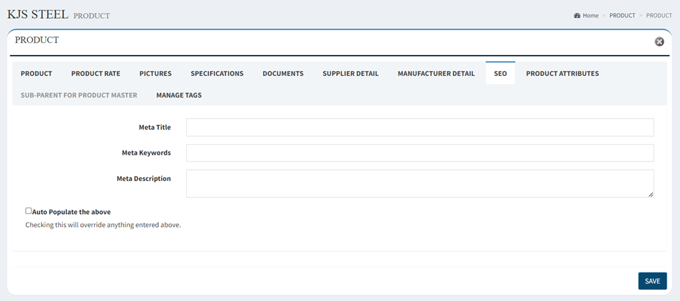Close the PRODUCT panel with X icon
The height and width of the screenshot is (301, 680).
(x=659, y=42)
